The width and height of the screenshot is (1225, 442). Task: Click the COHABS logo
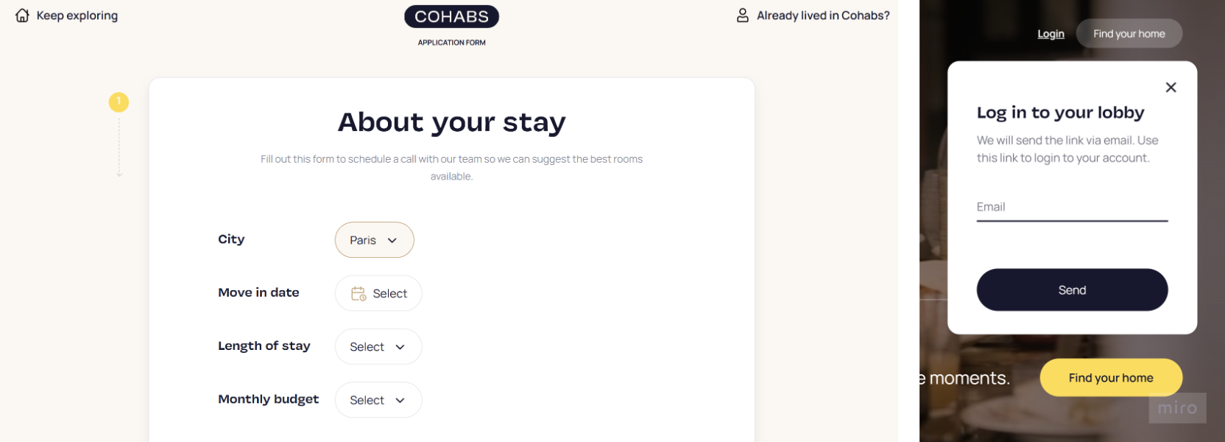[451, 17]
